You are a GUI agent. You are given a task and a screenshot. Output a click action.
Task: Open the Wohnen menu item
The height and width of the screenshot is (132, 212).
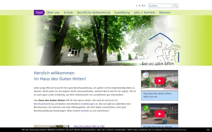[x=165, y=13]
